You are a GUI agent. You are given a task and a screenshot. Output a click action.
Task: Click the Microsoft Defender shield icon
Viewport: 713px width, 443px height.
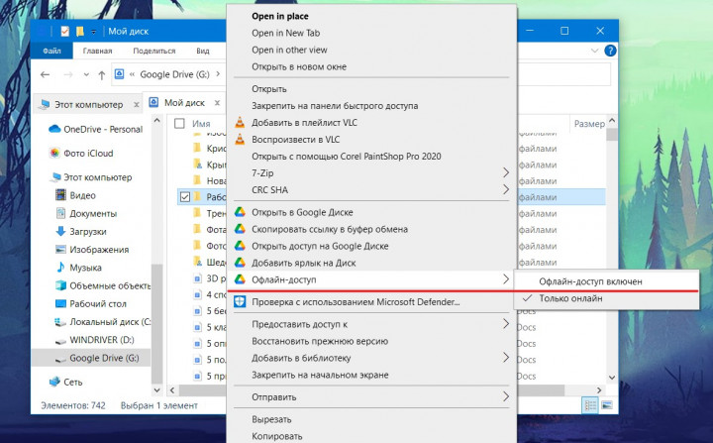pos(239,301)
